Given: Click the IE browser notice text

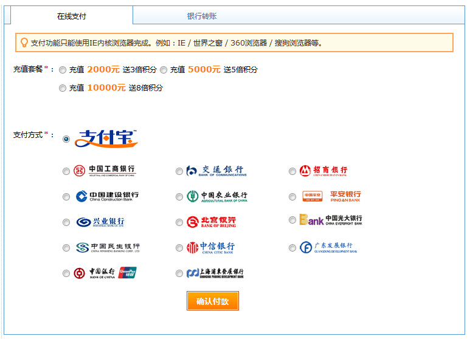Looking at the screenshot, I should 176,43.
